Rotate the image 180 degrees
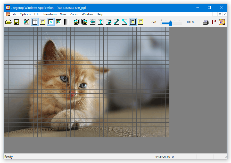Viewport: 231px width, 163px height. [109, 22]
